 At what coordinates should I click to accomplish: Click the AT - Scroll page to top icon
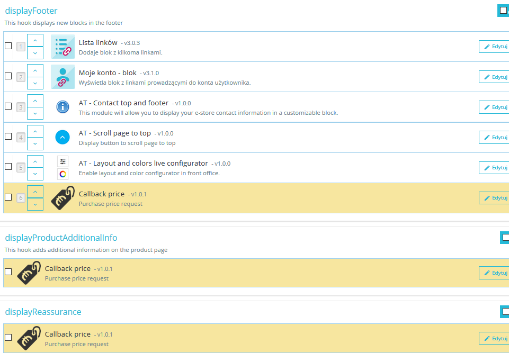point(62,137)
